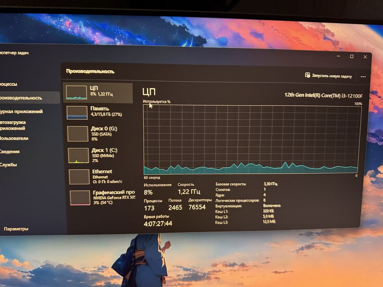
Task: Open the Сведения tab
Action: click(x=9, y=152)
